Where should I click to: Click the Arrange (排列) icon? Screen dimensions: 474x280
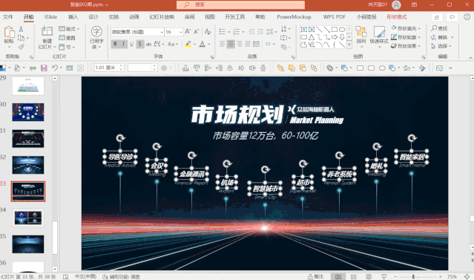[361, 32]
